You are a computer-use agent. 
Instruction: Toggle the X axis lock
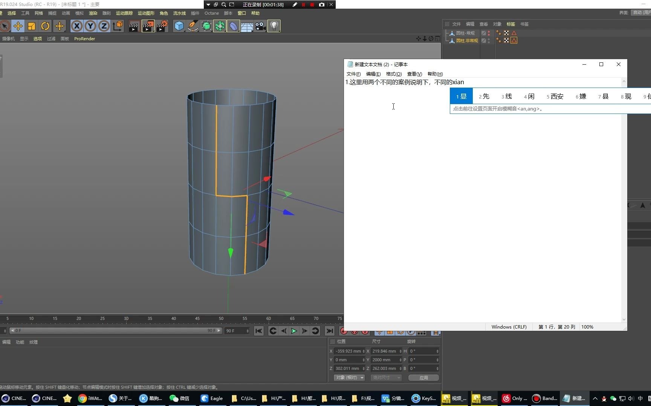pyautogui.click(x=77, y=26)
